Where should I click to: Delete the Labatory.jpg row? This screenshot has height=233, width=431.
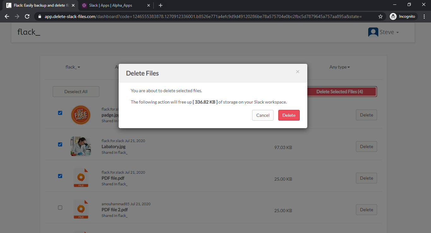point(366,146)
